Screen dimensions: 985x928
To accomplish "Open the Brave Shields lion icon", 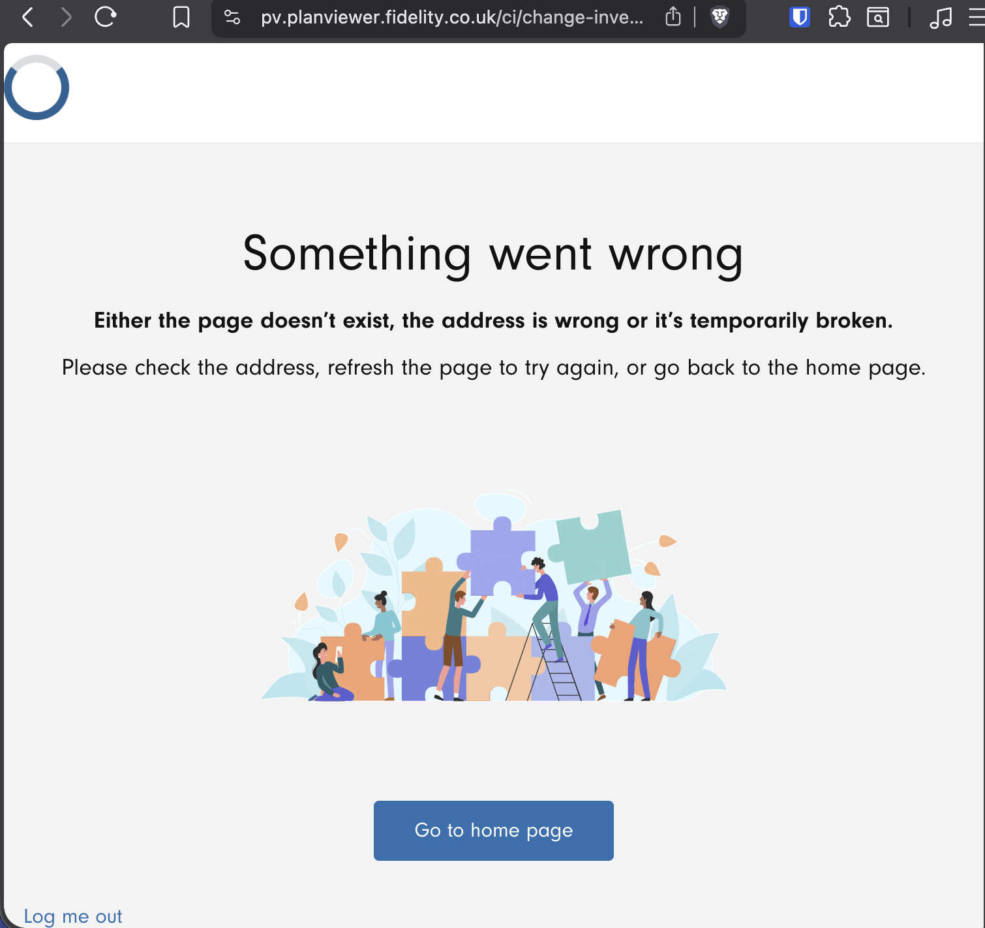I will coord(720,17).
